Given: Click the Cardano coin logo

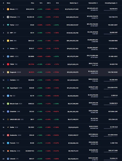Looking at the screenshot, I should click(x=8, y=80).
